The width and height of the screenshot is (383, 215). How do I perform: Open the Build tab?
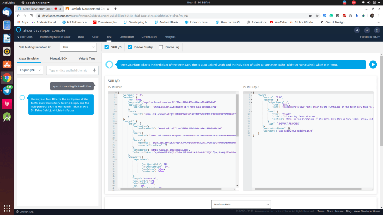(x=81, y=37)
